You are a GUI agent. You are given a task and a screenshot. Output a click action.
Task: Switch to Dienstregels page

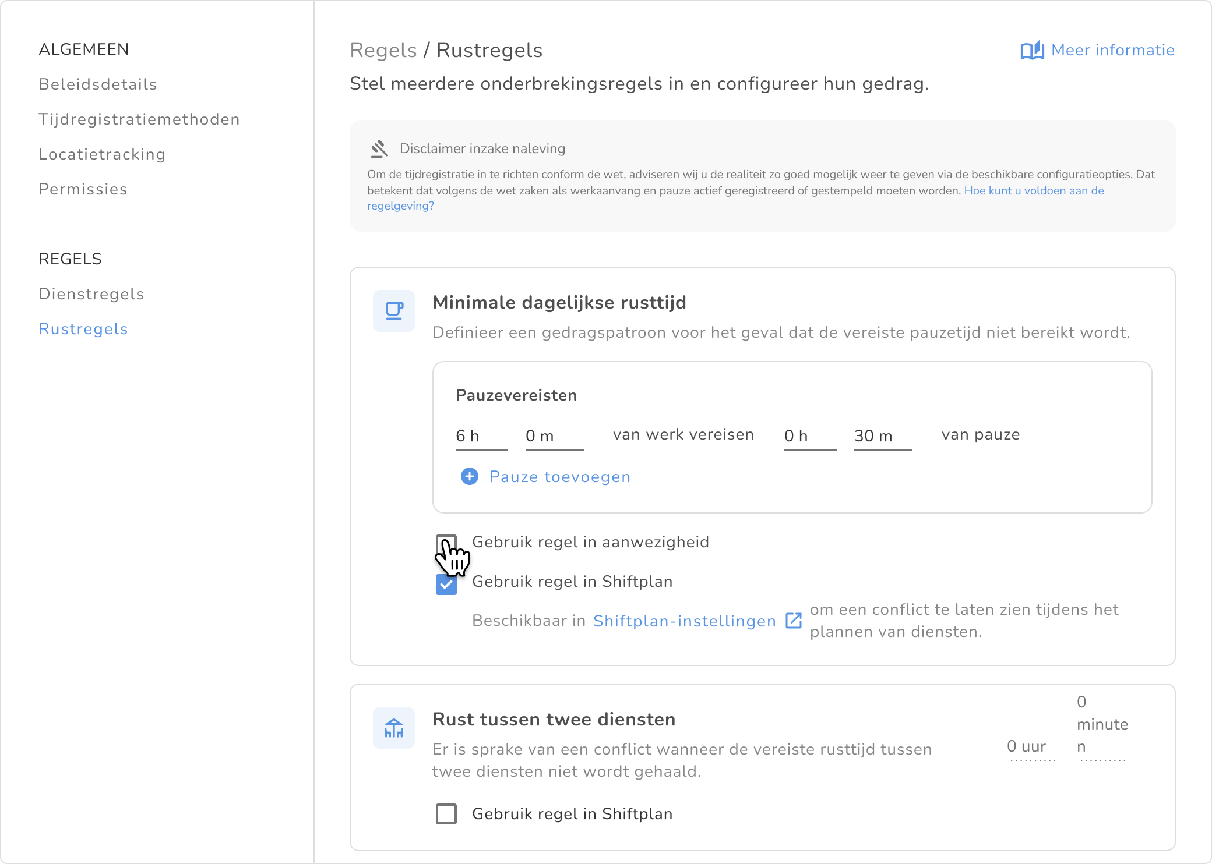pyautogui.click(x=91, y=294)
